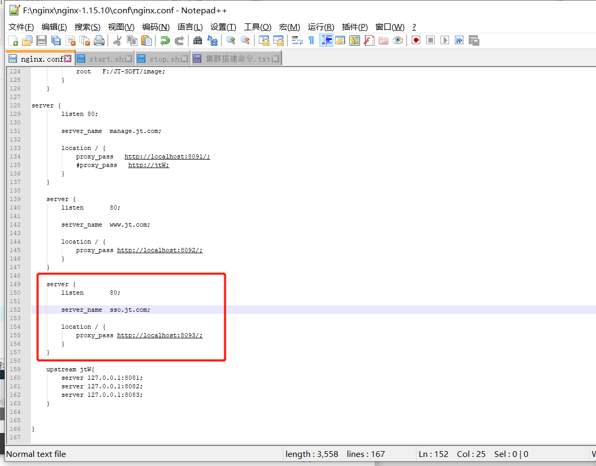Toggle synchronize horizontal scrolling icon
This screenshot has height=466, width=596.
pyautogui.click(x=278, y=40)
